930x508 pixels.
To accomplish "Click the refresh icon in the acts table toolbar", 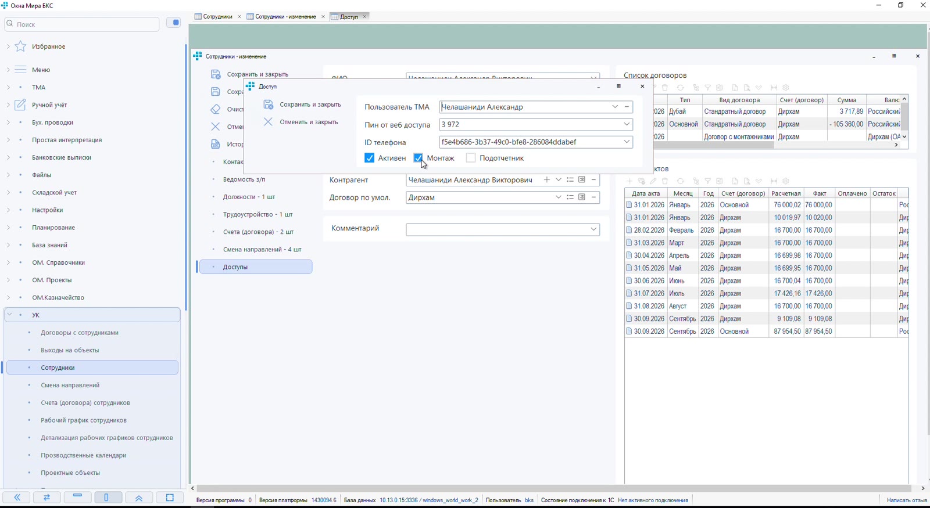I will (x=681, y=181).
